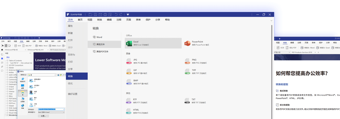340x119 pixels.
Task: Open the attachment paperclip icon in left window
Action: point(2,67)
